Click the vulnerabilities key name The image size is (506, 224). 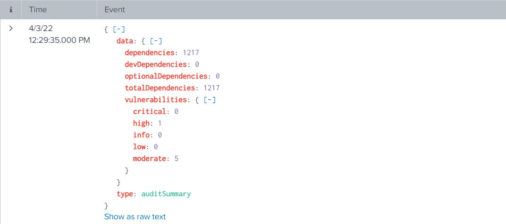[x=156, y=100]
